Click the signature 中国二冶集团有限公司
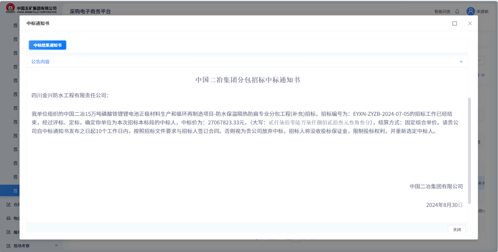 coord(436,186)
